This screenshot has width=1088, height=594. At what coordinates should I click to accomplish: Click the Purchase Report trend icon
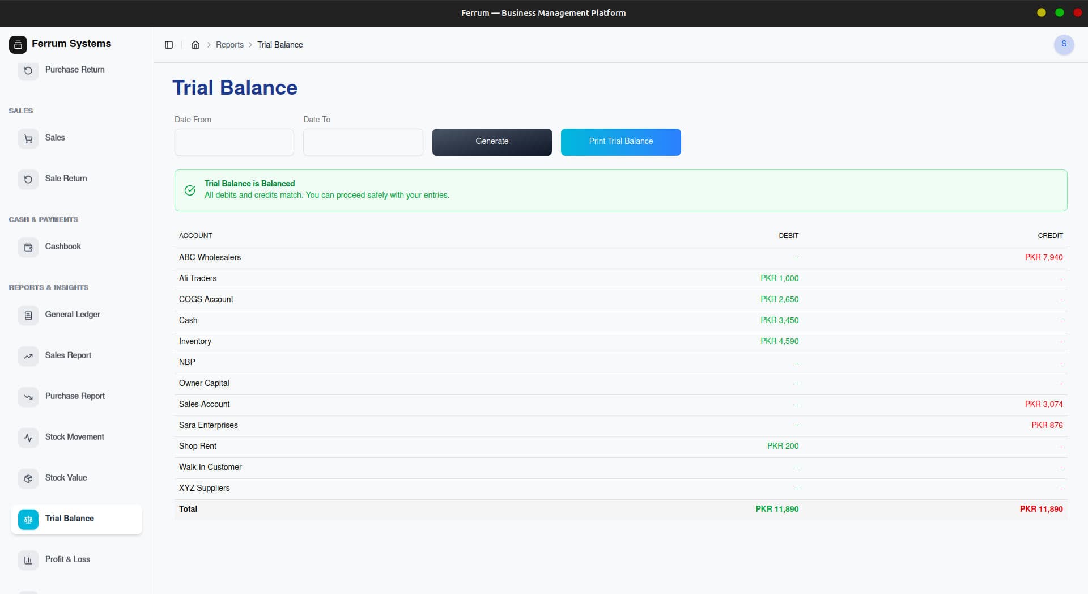click(x=28, y=397)
